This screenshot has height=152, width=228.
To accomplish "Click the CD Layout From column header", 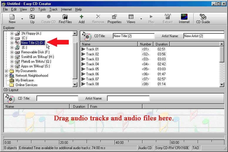I will pos(115,107).
